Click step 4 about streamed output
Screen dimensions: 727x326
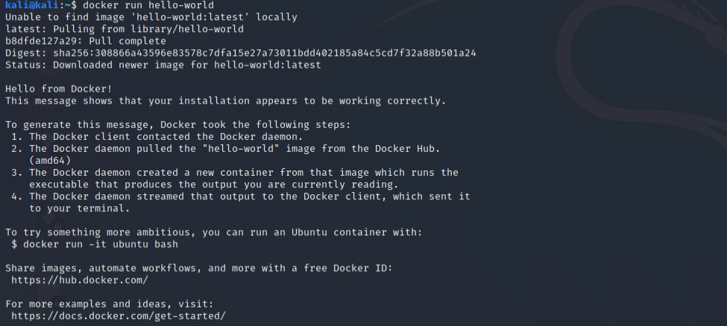tap(241, 202)
